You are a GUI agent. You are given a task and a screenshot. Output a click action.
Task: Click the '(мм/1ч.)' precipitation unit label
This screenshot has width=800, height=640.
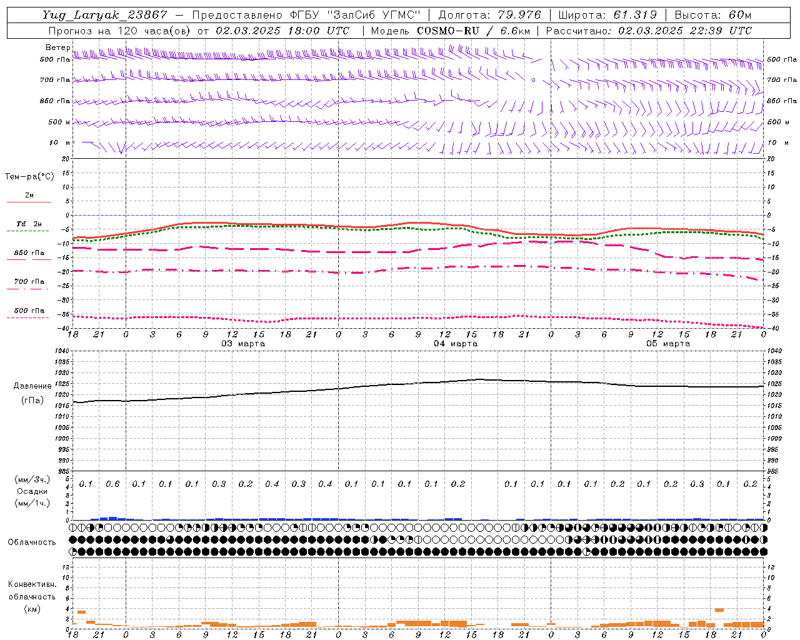[32, 503]
